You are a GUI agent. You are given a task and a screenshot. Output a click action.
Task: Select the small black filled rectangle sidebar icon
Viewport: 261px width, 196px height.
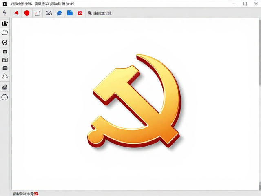click(x=5, y=52)
